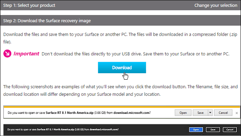Collapse the Step 1: Select your product header
This screenshot has width=241, height=136.
[120, 5]
